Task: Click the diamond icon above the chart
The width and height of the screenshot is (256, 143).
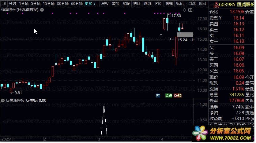Action: [184, 10]
